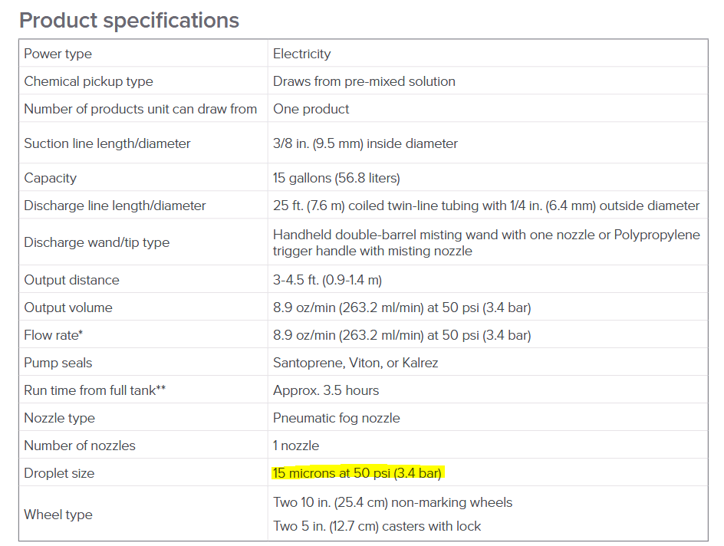The image size is (724, 546).
Task: Click the Flow rate* label
Action: click(53, 335)
